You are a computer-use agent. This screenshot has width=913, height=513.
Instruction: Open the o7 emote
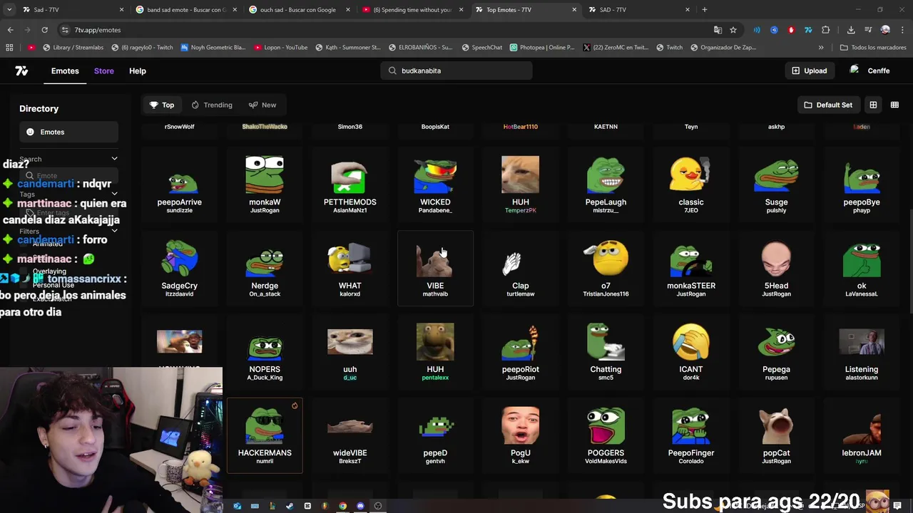pos(606,269)
